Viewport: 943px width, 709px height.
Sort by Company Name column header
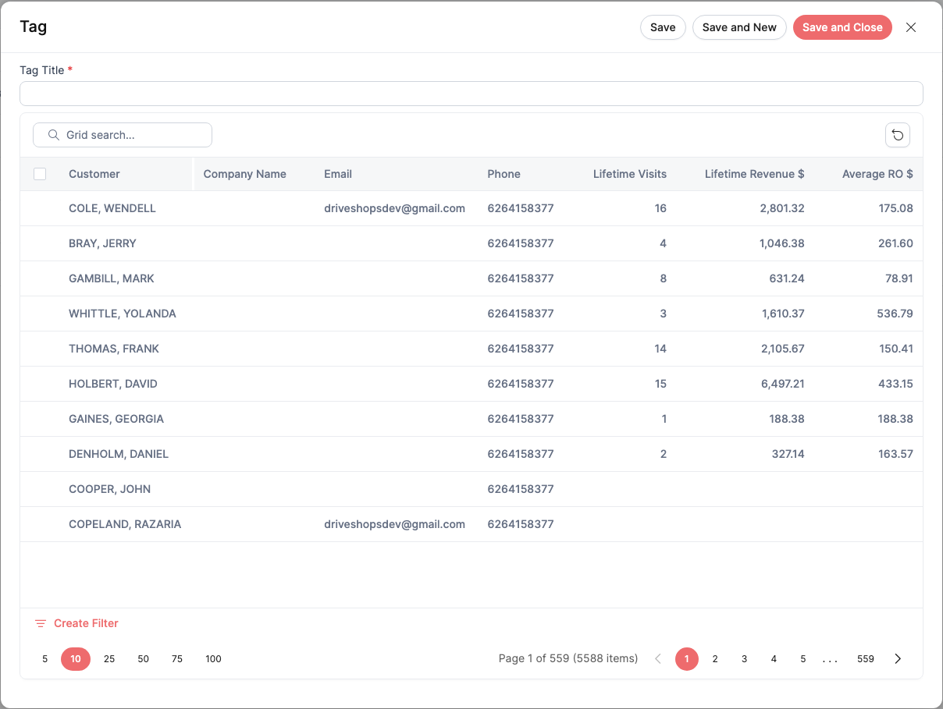tap(245, 174)
